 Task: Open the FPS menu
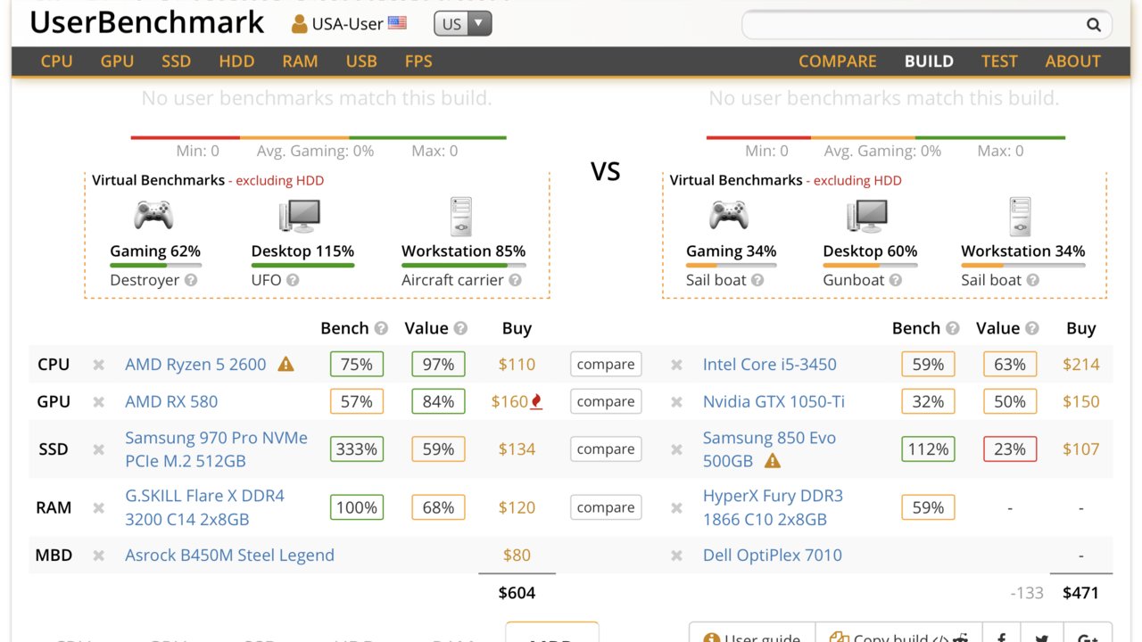[418, 62]
